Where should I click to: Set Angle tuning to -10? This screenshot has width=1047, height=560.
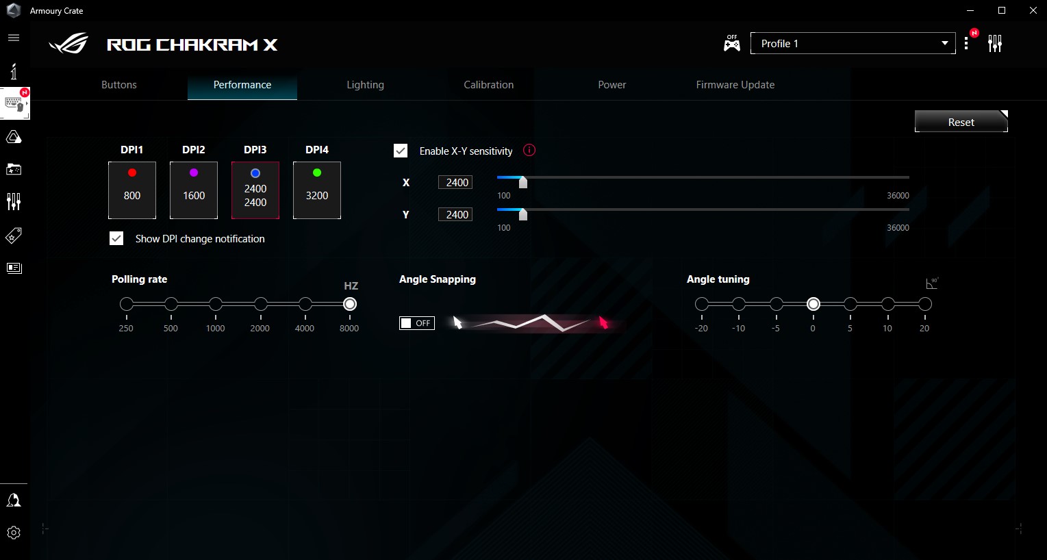point(739,304)
